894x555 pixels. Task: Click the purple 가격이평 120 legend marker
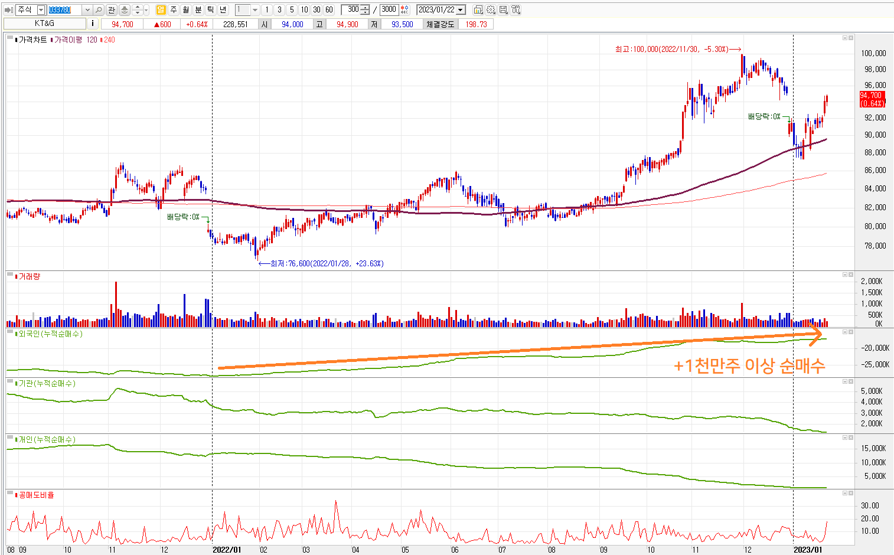pos(51,40)
